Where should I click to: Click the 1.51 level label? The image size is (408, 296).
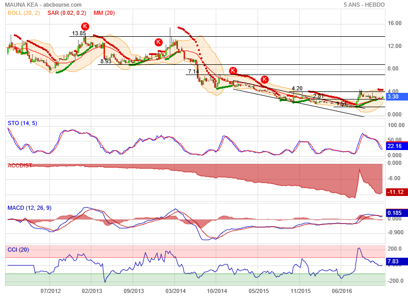(x=342, y=104)
